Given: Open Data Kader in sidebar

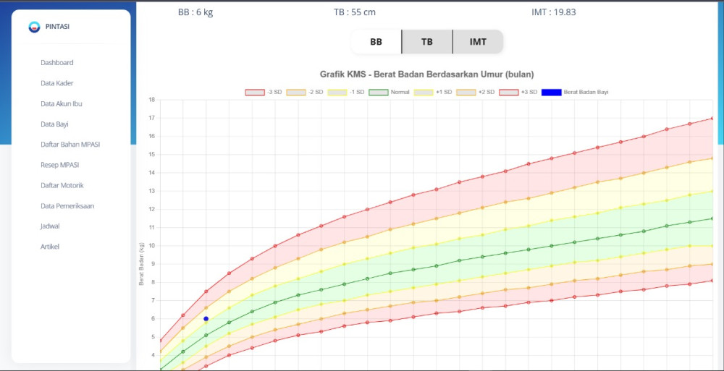Looking at the screenshot, I should (x=56, y=83).
